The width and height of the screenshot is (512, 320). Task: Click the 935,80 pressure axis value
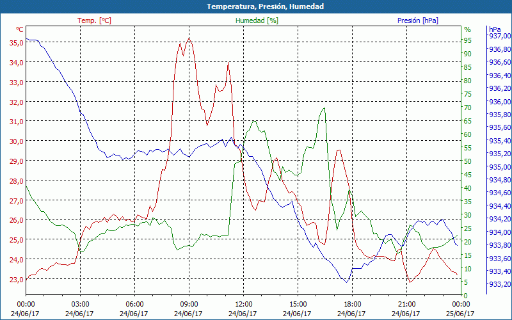tap(500, 115)
